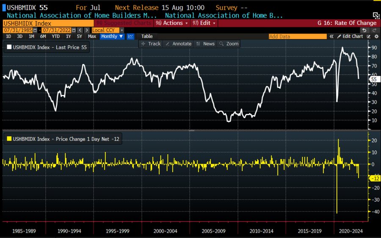
Task: Select the YTD time range
Action: 55,37
